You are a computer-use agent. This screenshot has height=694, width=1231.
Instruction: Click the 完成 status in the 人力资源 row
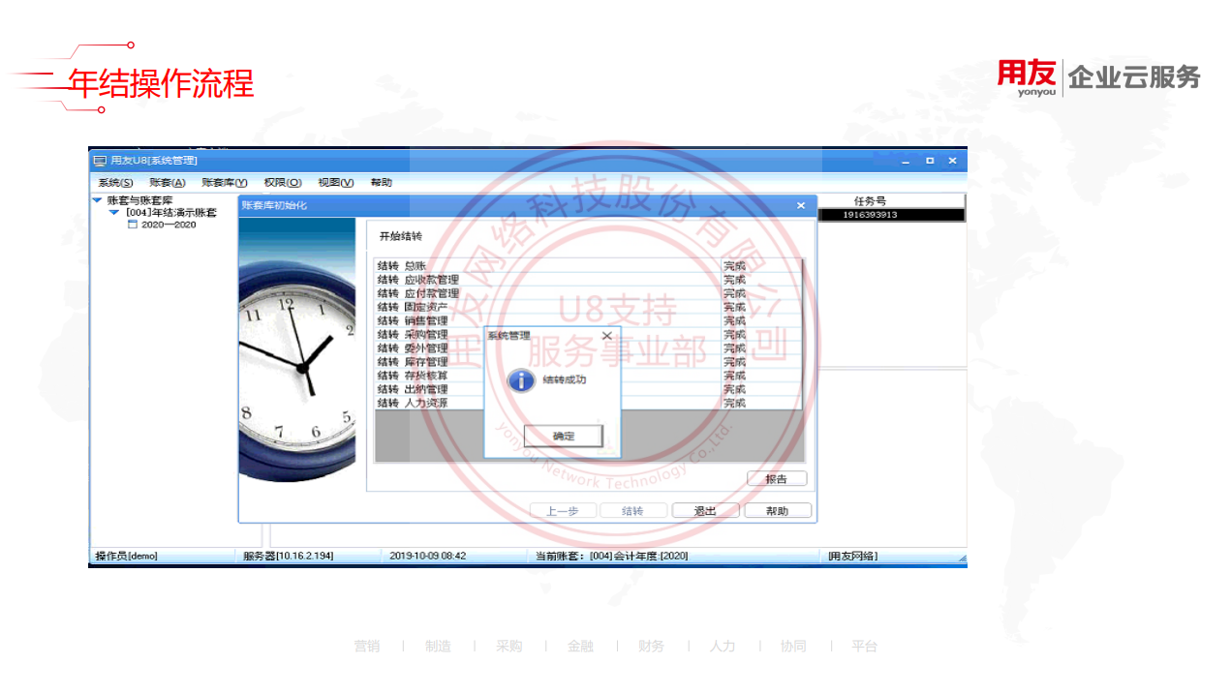click(x=735, y=403)
